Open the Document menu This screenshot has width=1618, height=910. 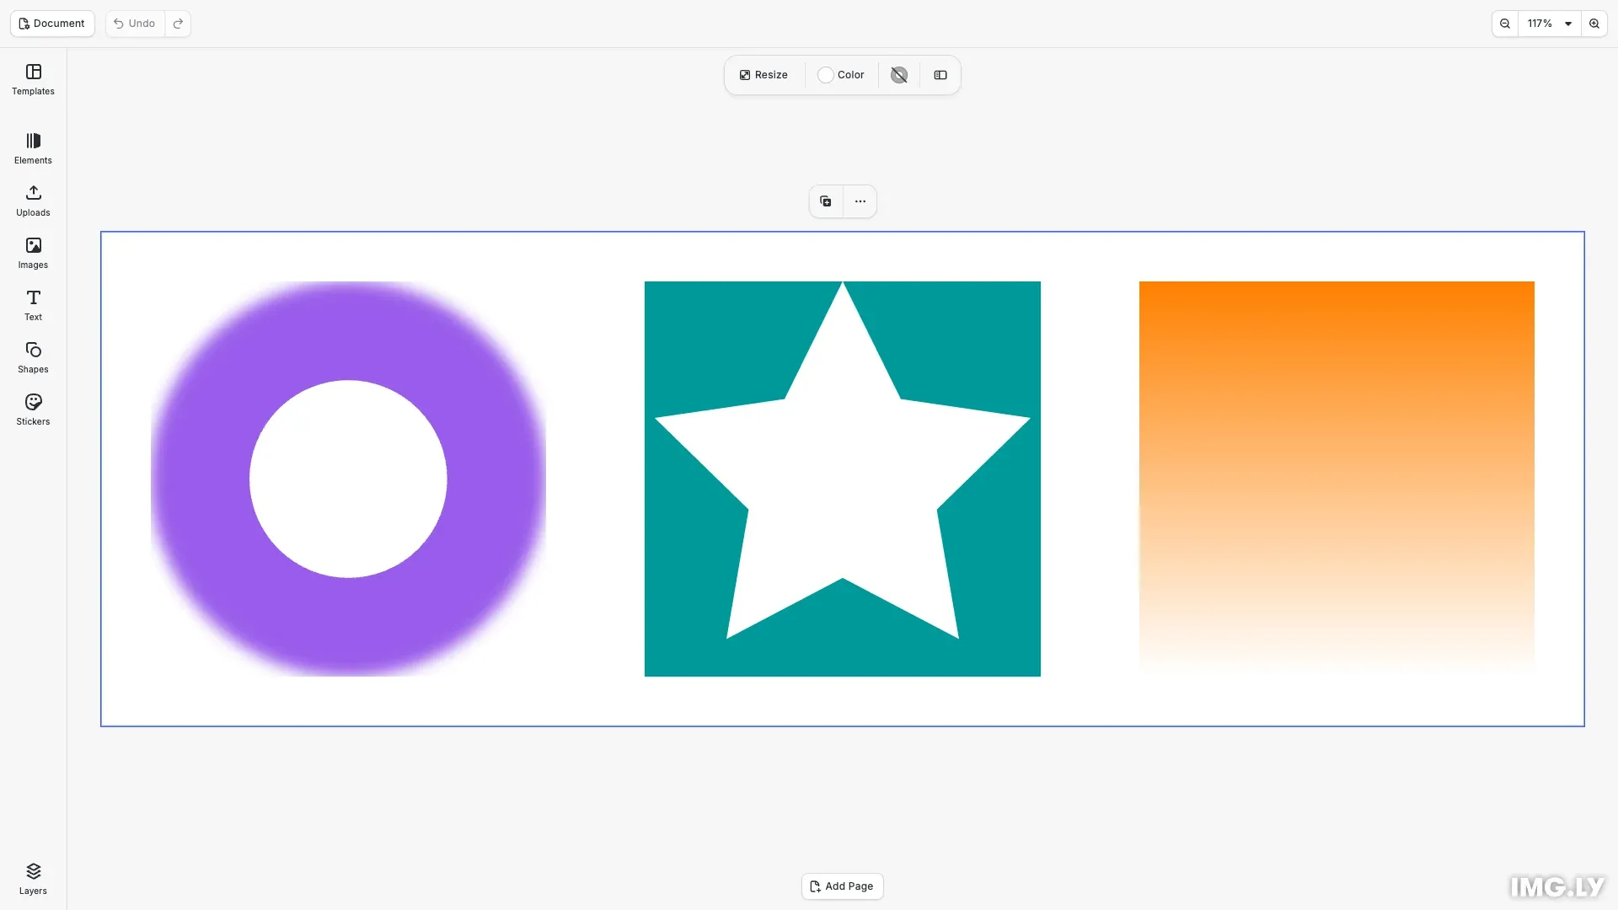(52, 24)
